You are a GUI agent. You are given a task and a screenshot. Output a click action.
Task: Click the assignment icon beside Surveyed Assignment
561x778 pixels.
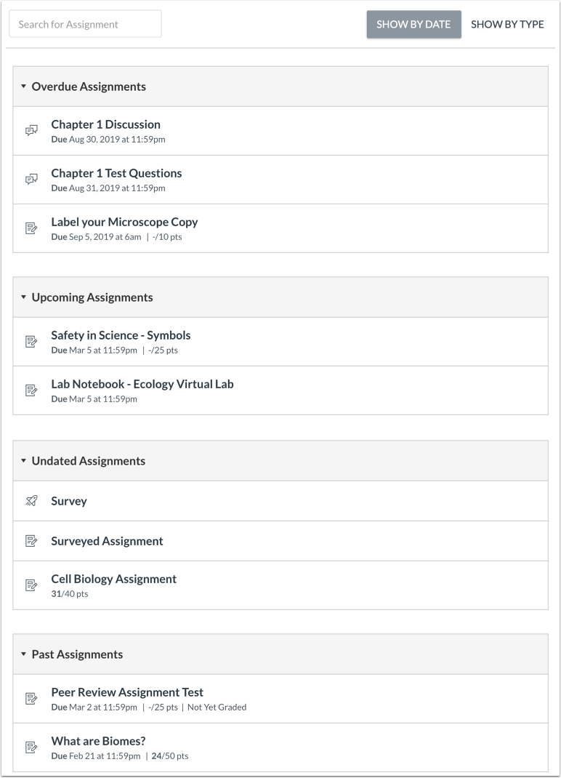[x=31, y=541]
